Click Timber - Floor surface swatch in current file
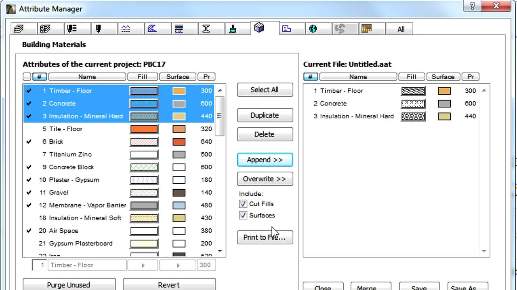 444,91
